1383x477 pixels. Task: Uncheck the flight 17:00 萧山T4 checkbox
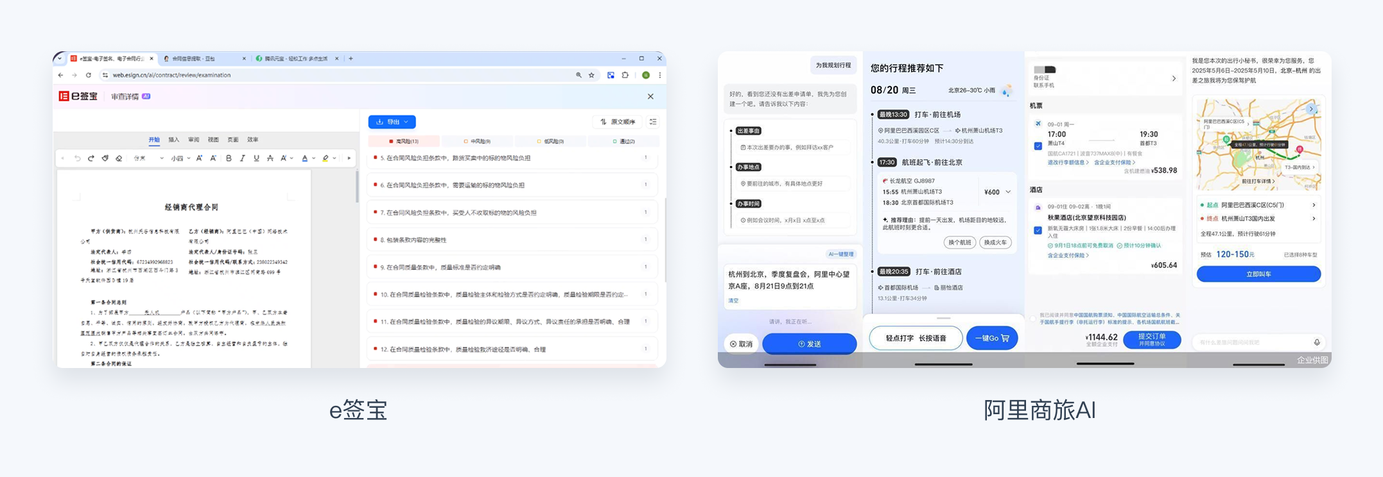click(x=1038, y=146)
